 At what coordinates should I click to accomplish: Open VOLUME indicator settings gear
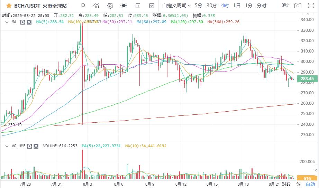click(30, 146)
